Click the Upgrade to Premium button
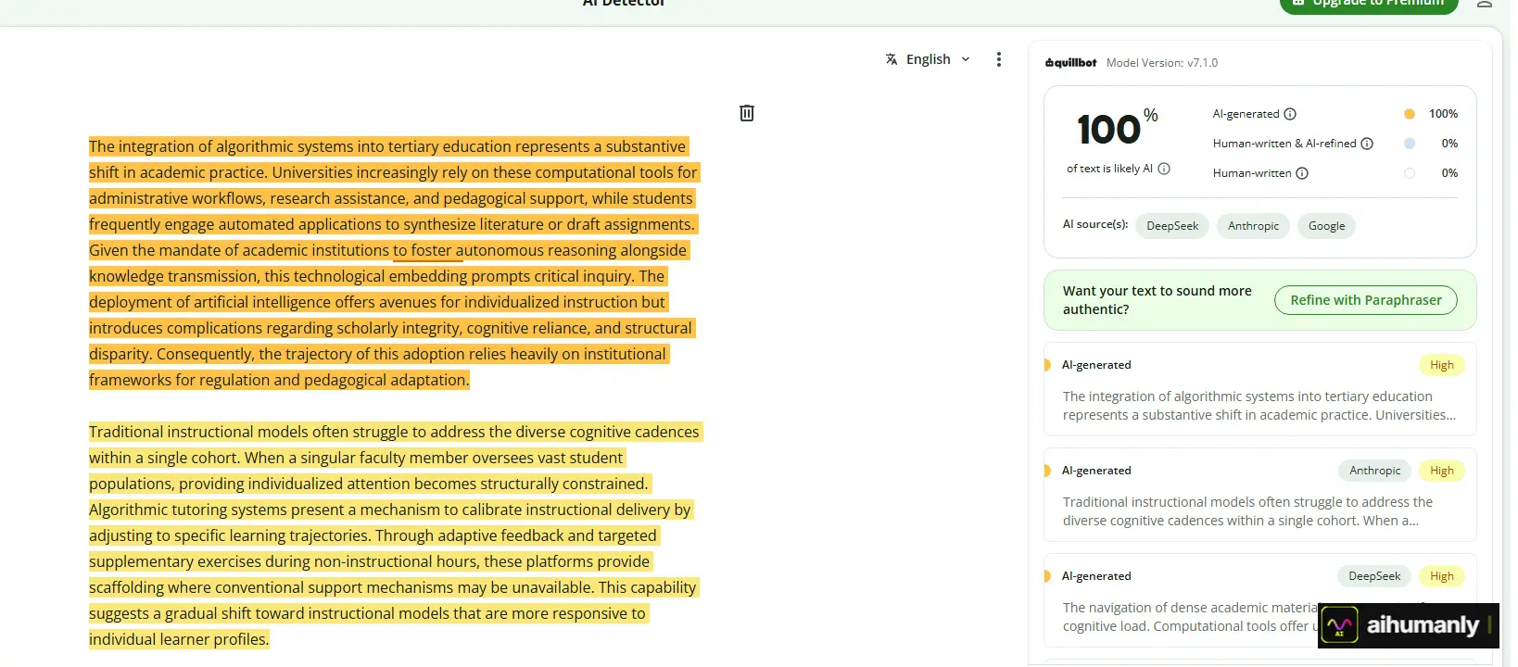The height and width of the screenshot is (667, 1518). tap(1369, 4)
